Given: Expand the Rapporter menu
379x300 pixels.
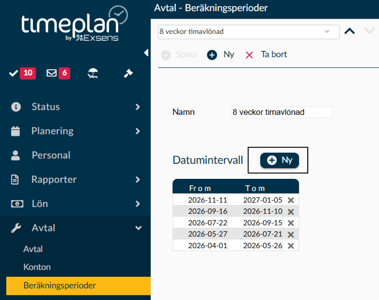Looking at the screenshot, I should pos(75,179).
